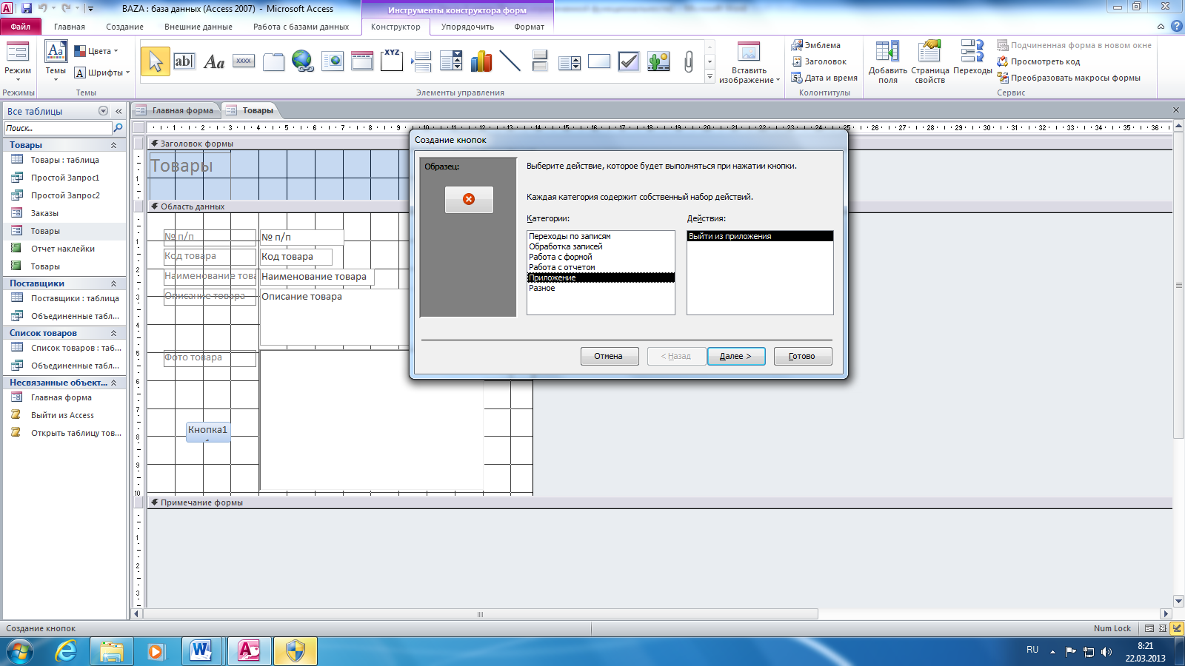
Task: Open the Insert Image (Вставить изображение) menu
Action: tap(749, 64)
